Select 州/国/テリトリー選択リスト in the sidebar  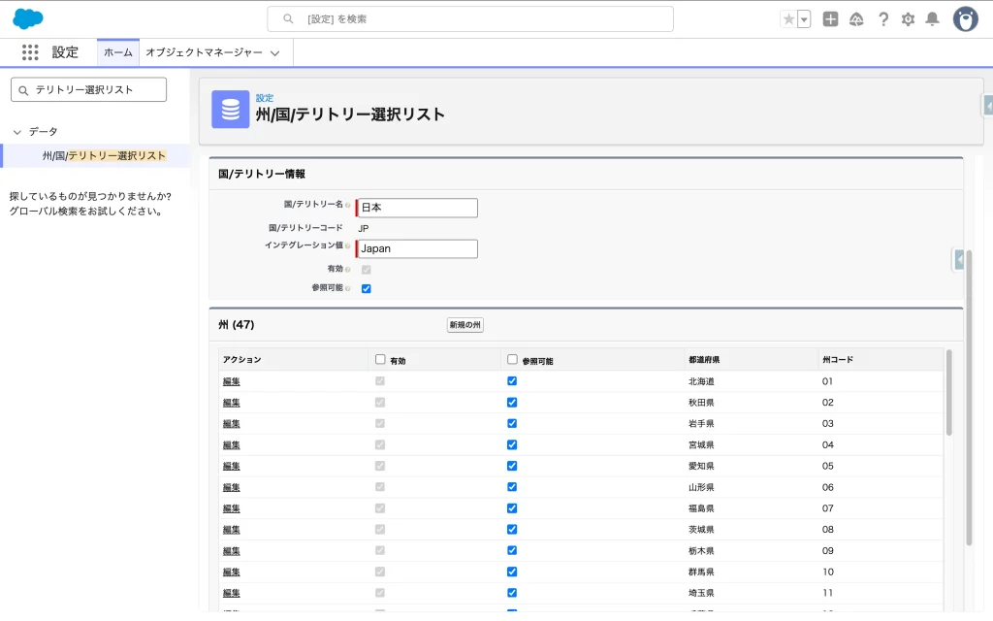point(104,155)
